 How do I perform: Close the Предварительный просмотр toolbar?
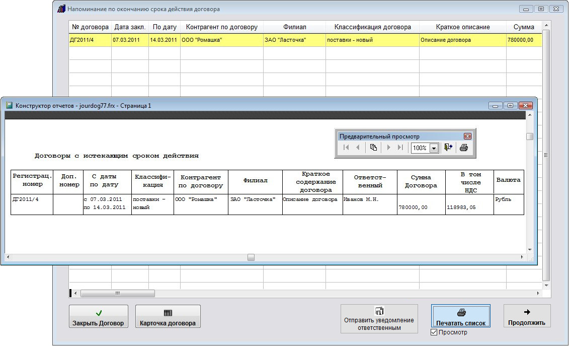tap(467, 136)
